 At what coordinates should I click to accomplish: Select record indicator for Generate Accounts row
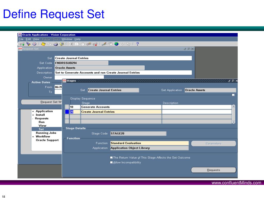(x=67, y=107)
